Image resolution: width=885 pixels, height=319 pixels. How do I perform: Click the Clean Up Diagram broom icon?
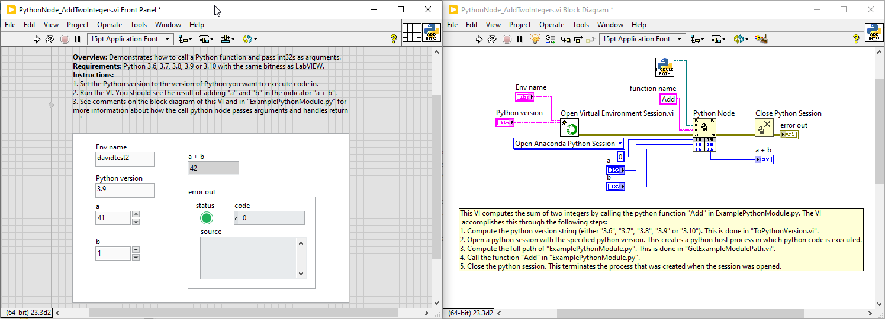(x=762, y=39)
